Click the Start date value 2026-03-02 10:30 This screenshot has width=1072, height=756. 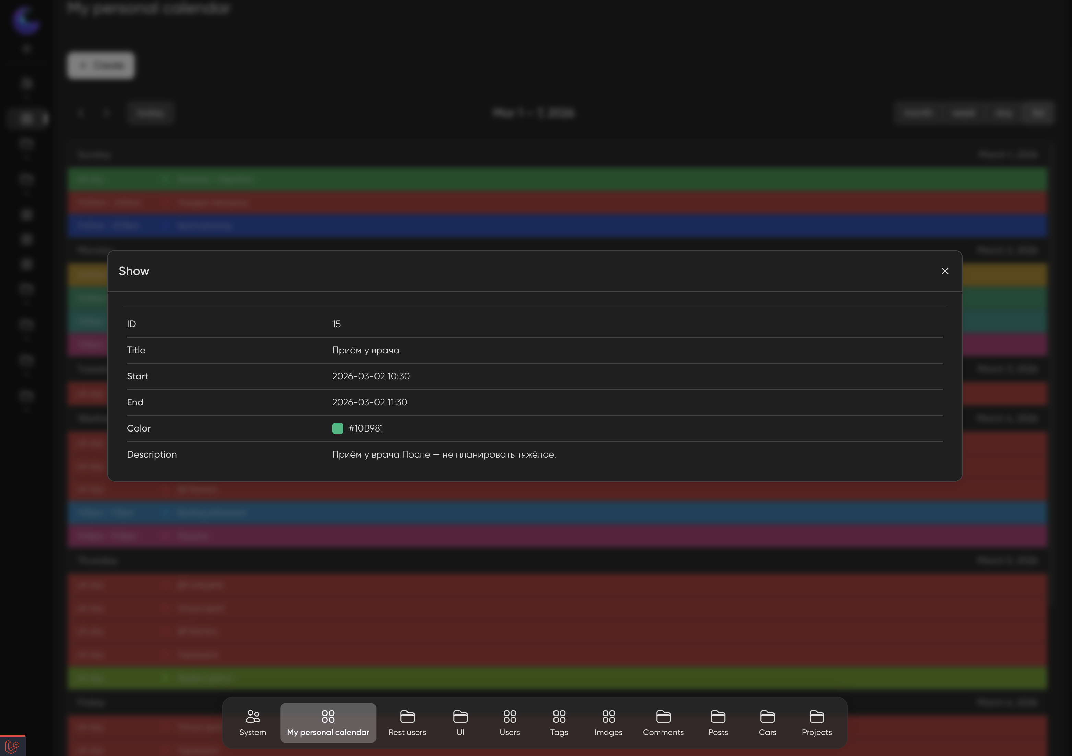(371, 376)
